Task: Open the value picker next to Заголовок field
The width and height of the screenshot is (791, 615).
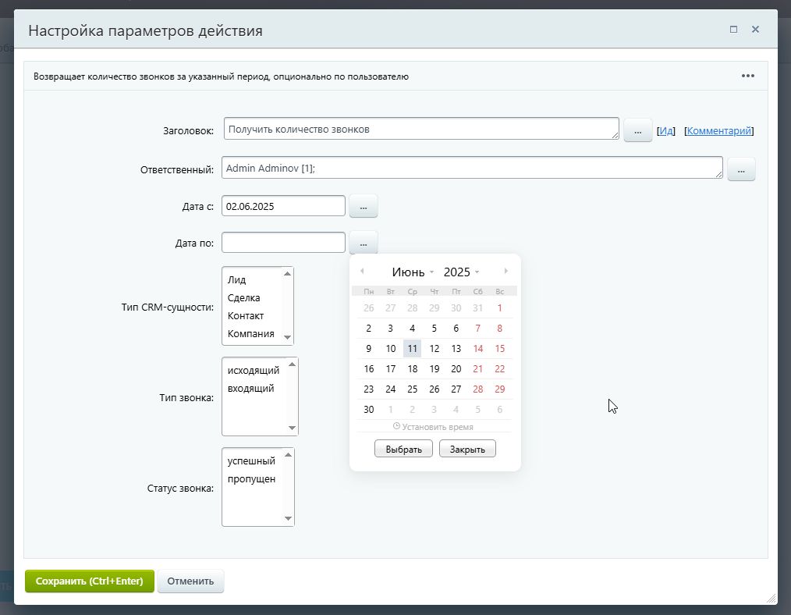Action: tap(637, 130)
